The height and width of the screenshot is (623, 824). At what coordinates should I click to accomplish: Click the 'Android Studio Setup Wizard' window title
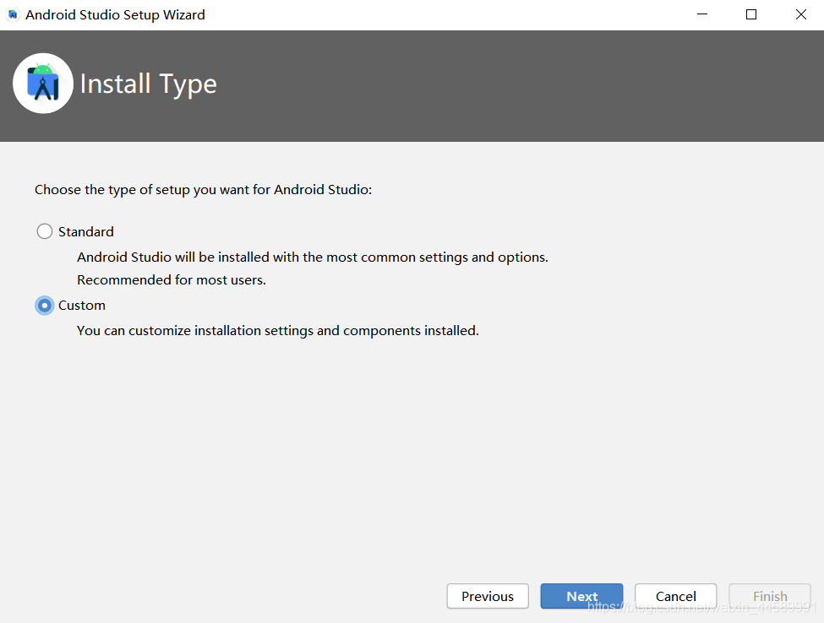pyautogui.click(x=115, y=14)
